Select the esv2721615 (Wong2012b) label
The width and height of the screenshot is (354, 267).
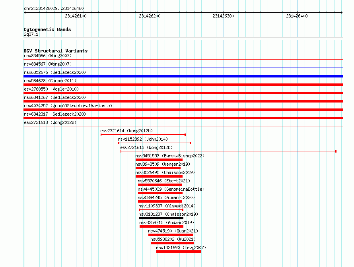pyautogui.click(x=146, y=147)
